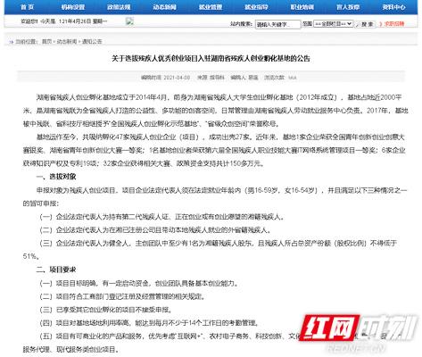Screen dimensions: 422x357
Task: Go to 通知公告 in the breadcrumb
Action: click(x=92, y=42)
